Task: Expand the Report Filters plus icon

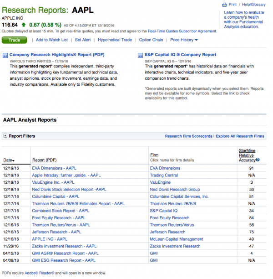Action: tap(5, 136)
